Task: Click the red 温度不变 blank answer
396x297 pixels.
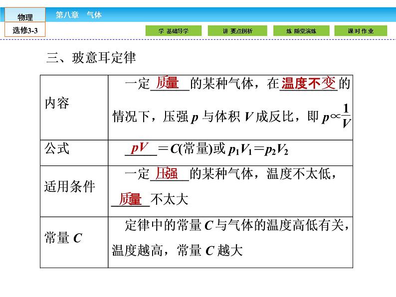Action: [x=308, y=83]
